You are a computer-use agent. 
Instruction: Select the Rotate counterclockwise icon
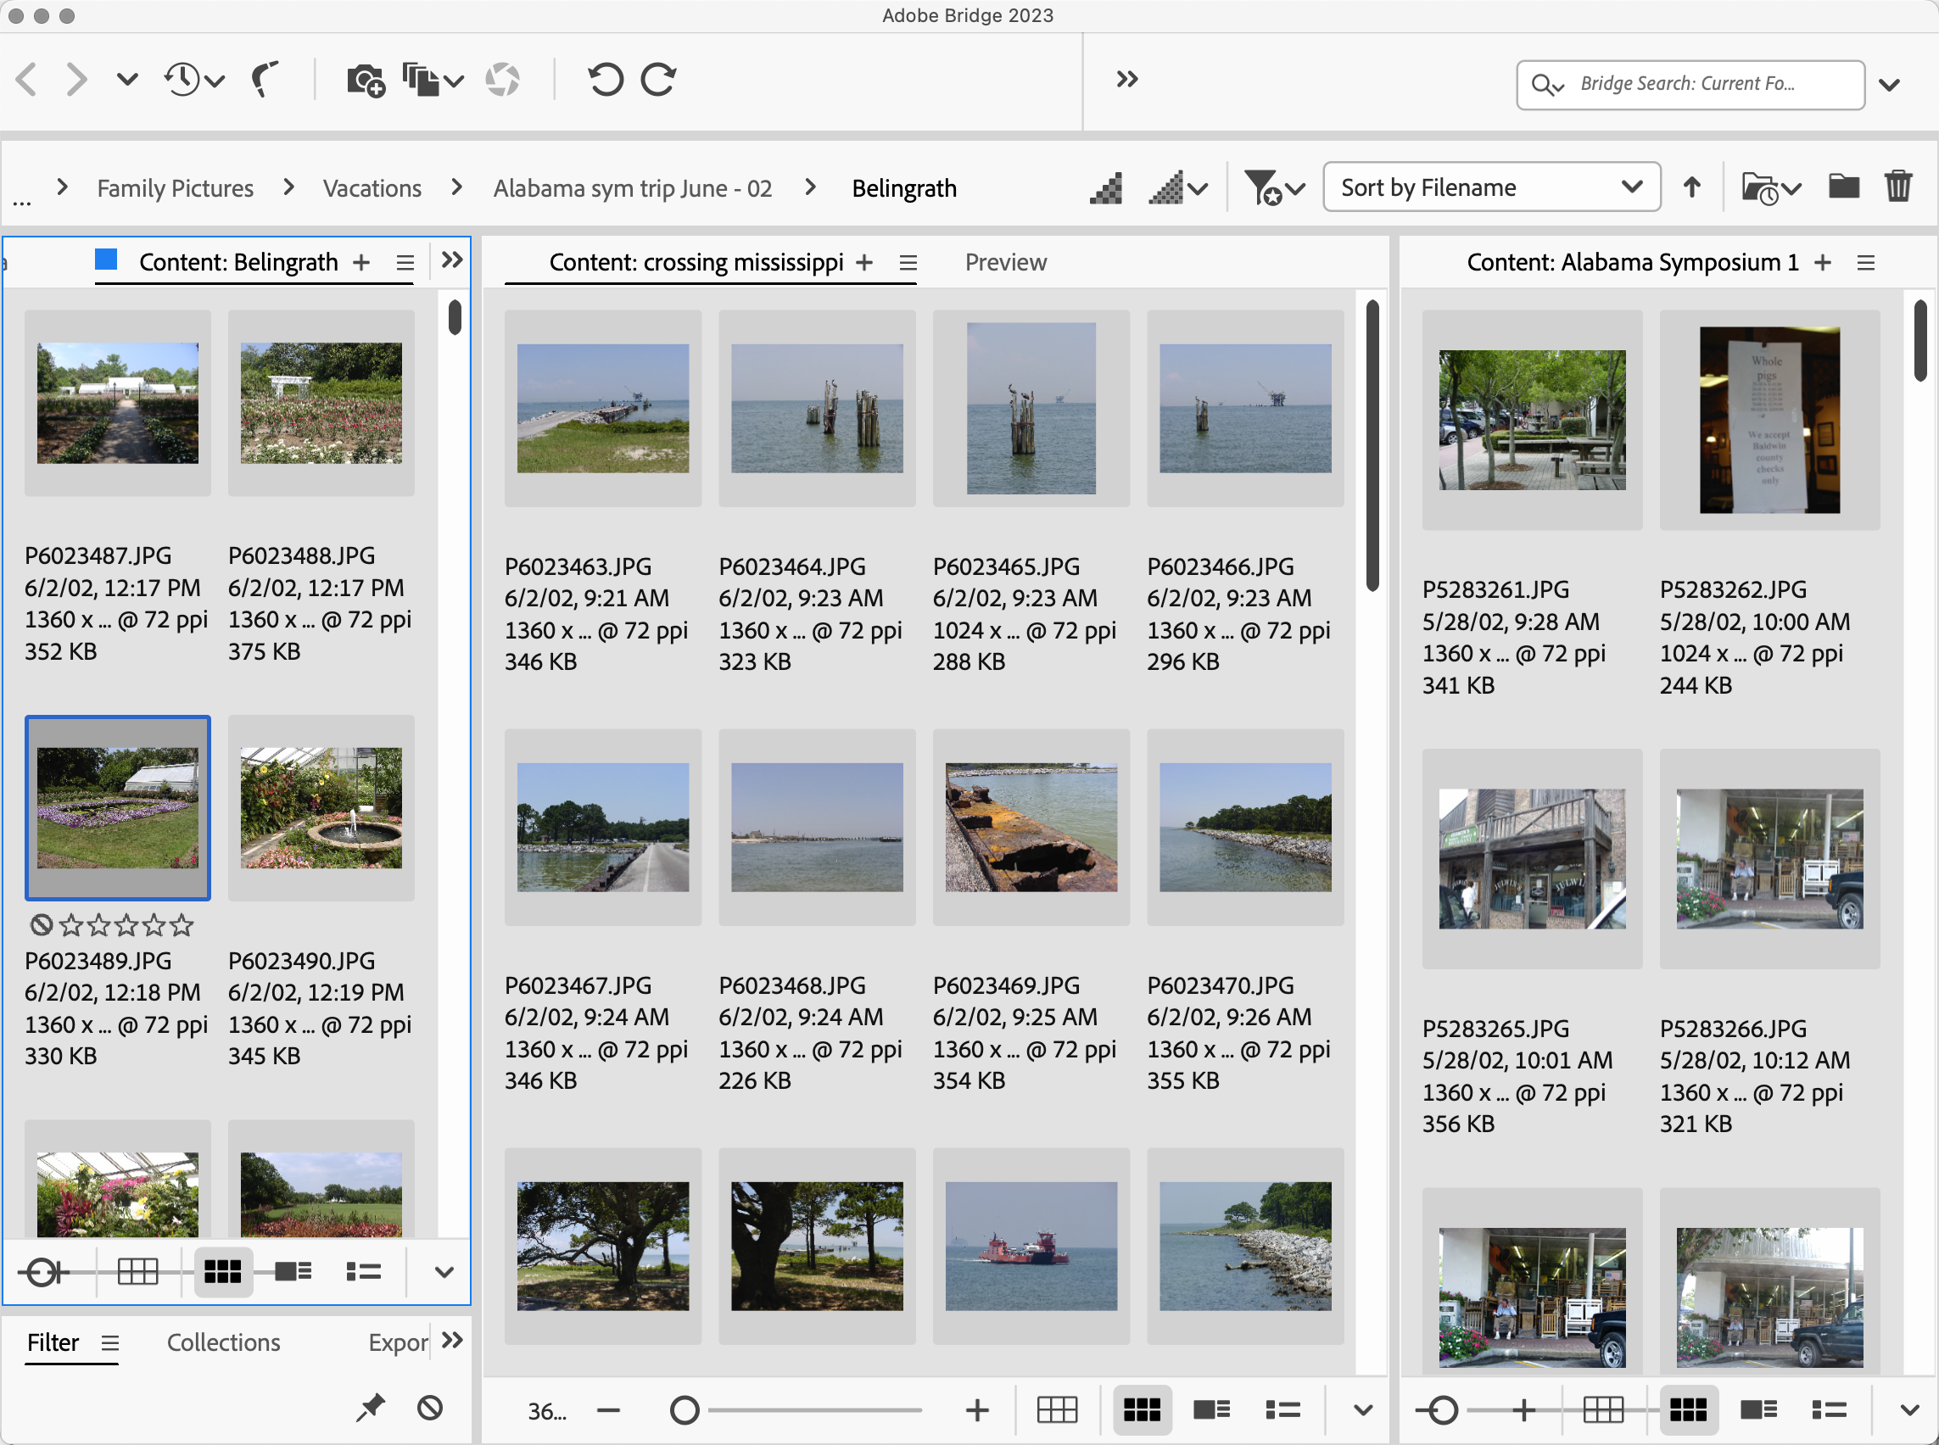(606, 79)
